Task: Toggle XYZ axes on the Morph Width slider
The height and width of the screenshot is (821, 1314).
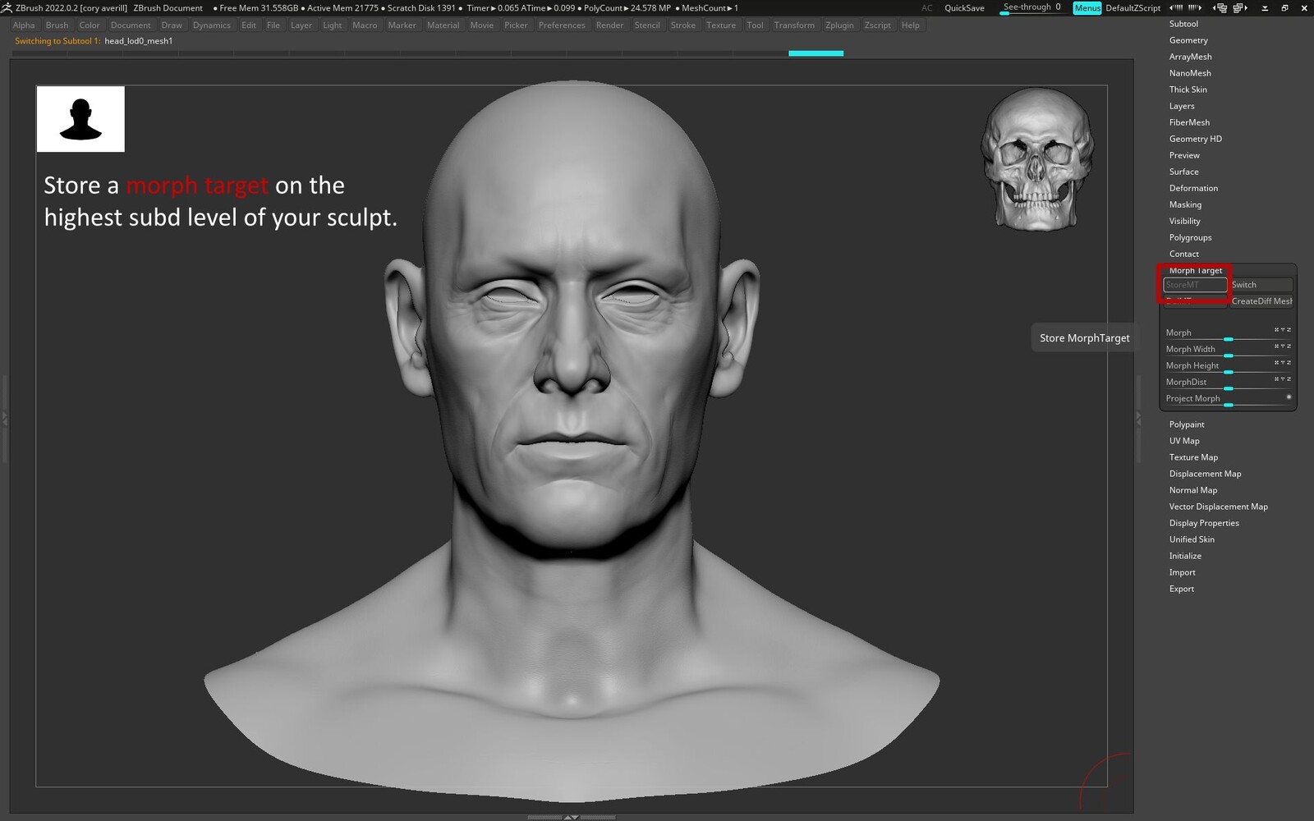Action: click(1282, 346)
